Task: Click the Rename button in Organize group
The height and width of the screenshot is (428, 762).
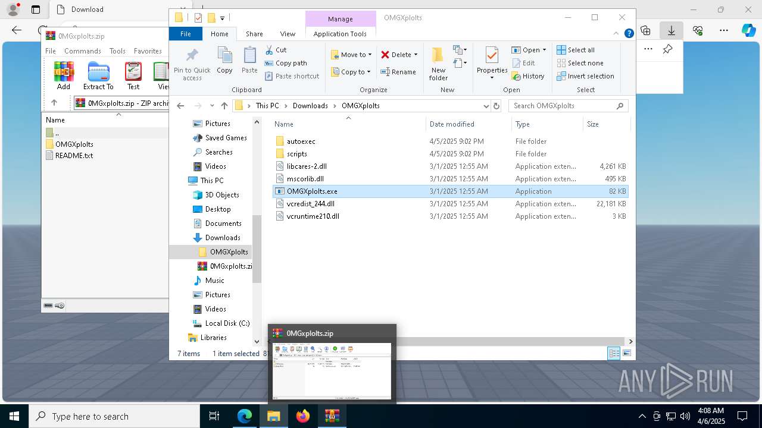Action: [398, 72]
